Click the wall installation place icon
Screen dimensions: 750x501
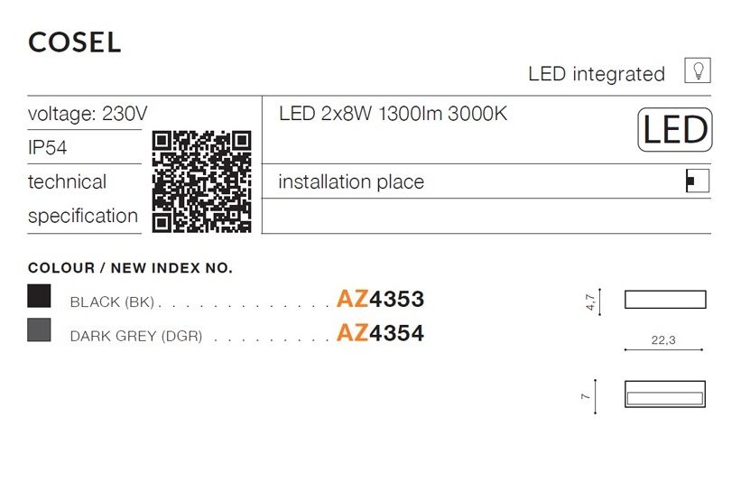click(x=697, y=181)
